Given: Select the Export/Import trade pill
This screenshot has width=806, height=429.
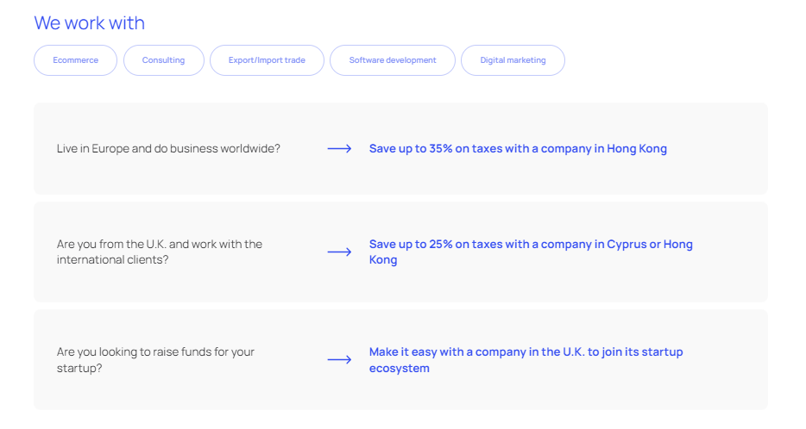Looking at the screenshot, I should (267, 60).
